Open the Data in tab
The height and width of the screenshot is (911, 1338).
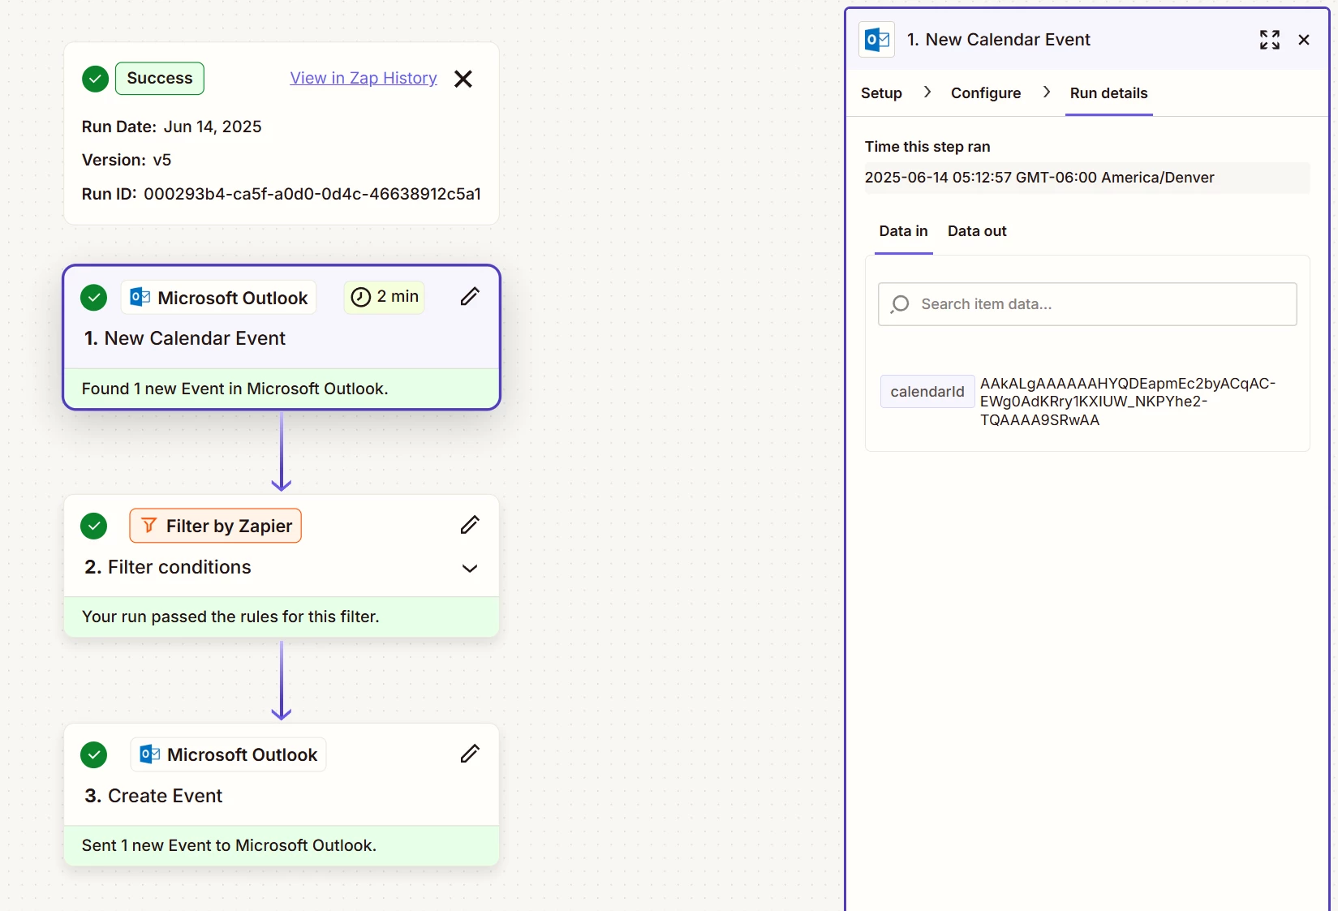pyautogui.click(x=903, y=231)
